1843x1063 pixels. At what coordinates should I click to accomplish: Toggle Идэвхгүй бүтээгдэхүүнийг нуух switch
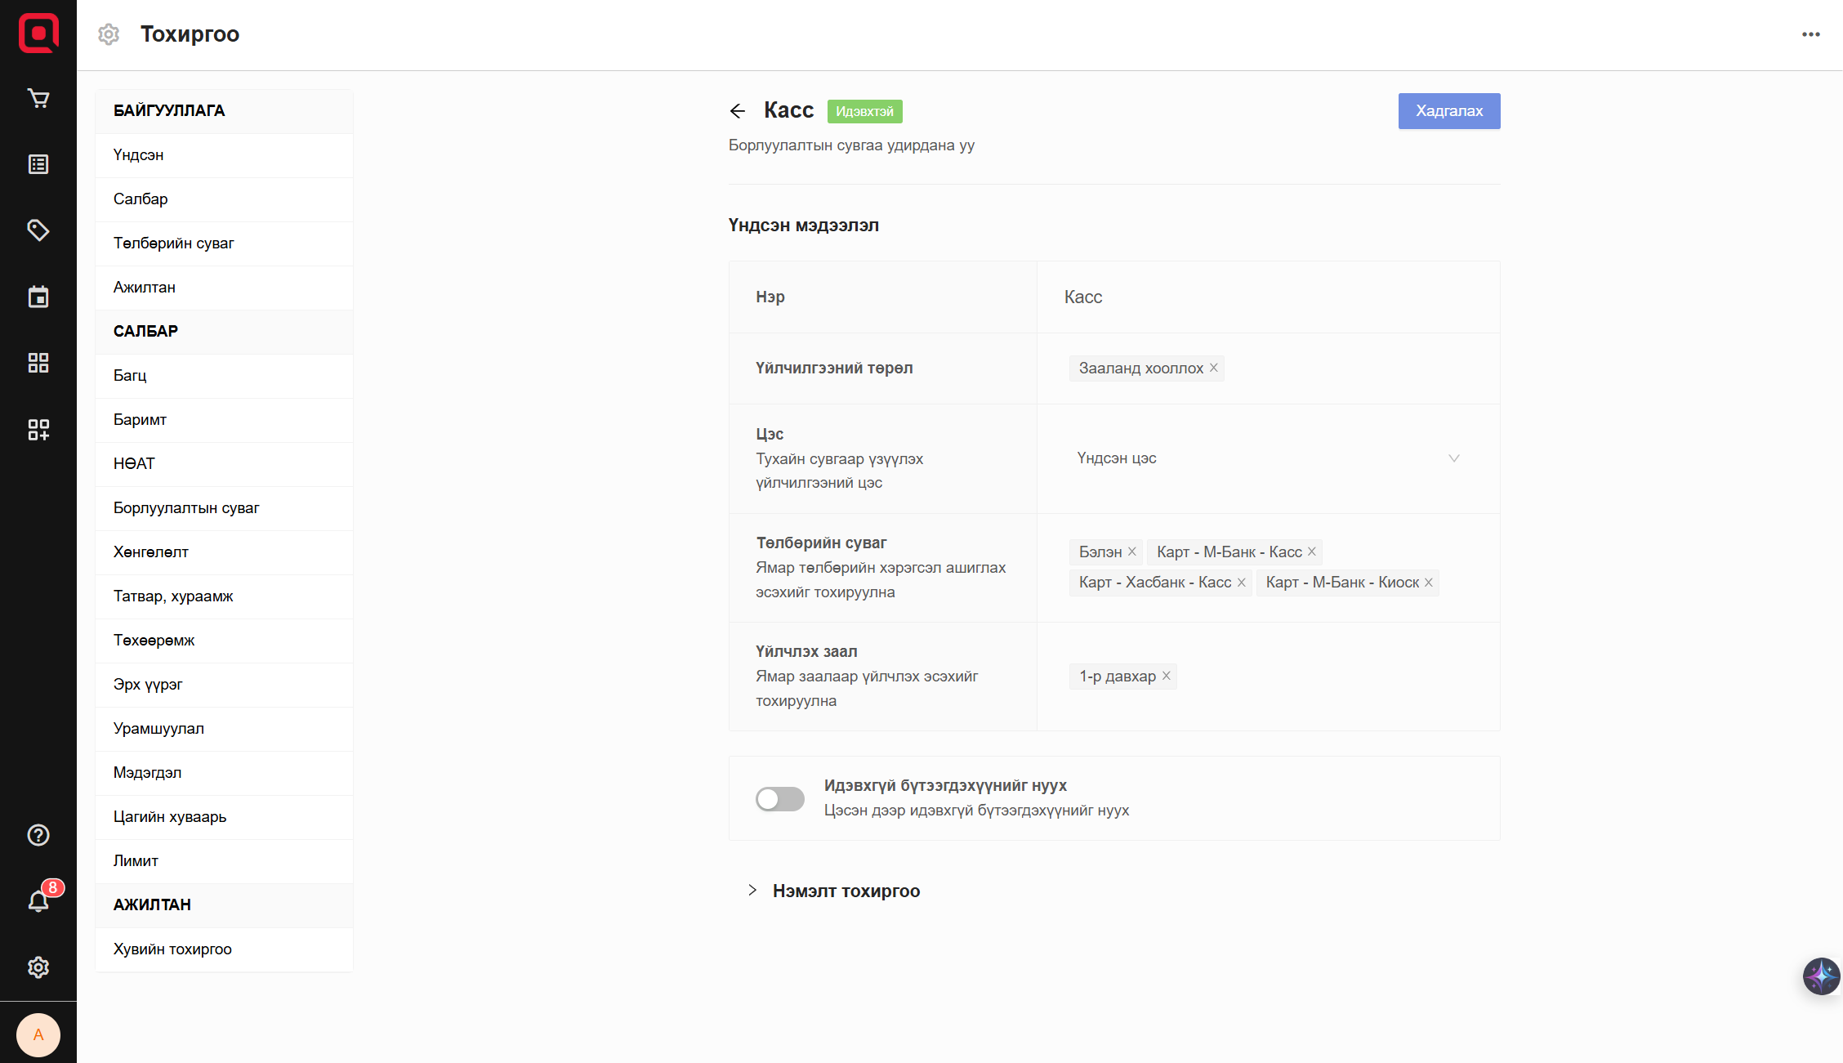[779, 798]
